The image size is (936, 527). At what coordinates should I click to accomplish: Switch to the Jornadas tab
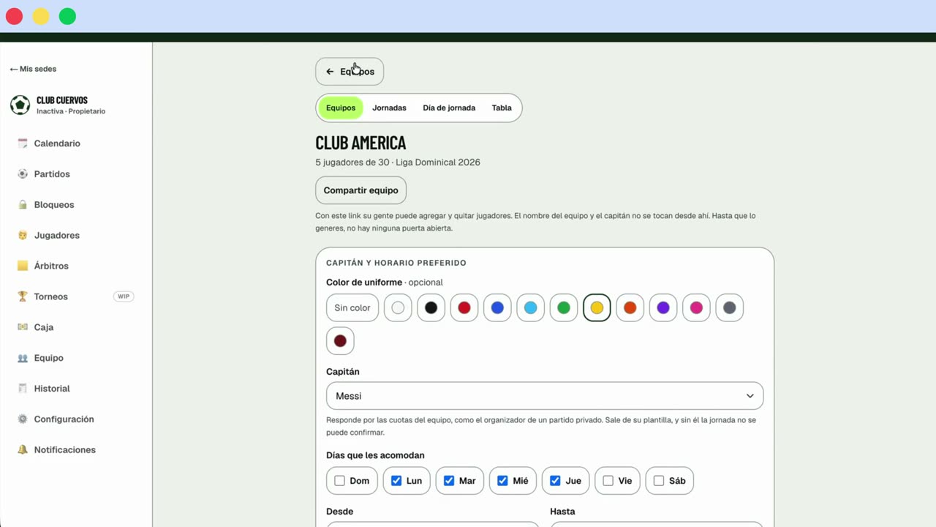(x=389, y=108)
